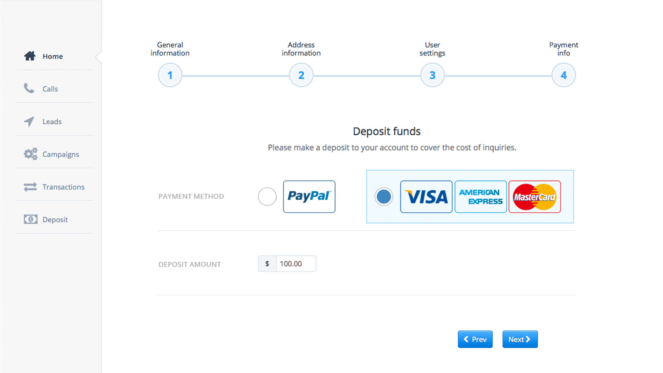Go to step 1 General information

170,75
